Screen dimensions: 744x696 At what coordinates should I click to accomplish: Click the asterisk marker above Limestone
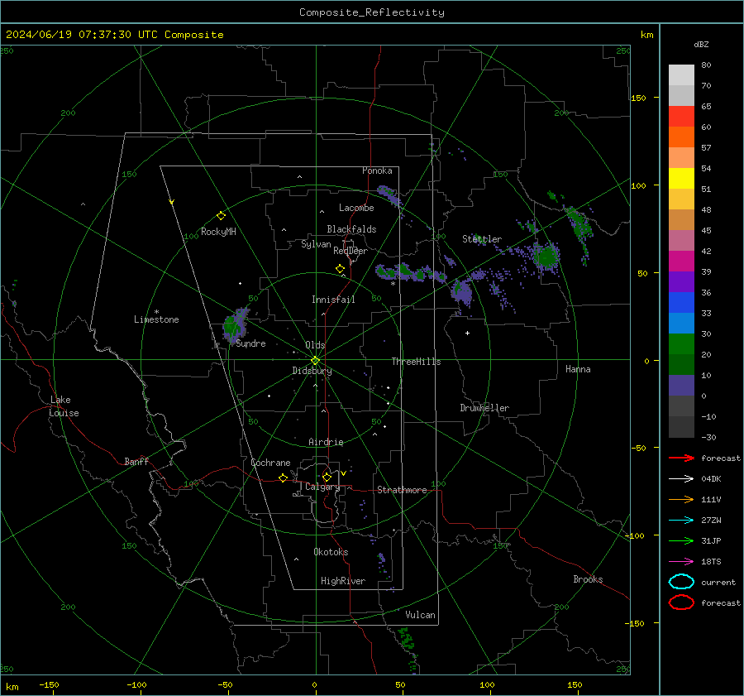pos(156,312)
